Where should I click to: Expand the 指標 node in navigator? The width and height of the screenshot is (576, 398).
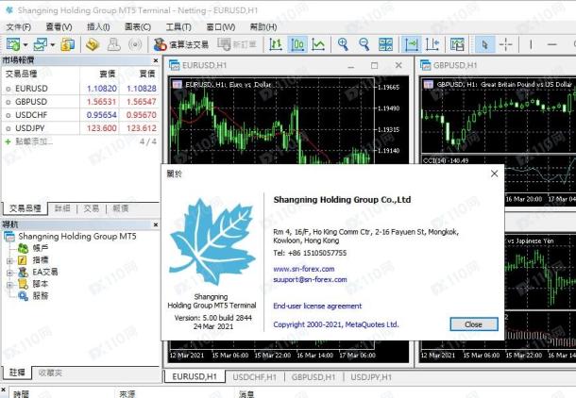(10, 261)
